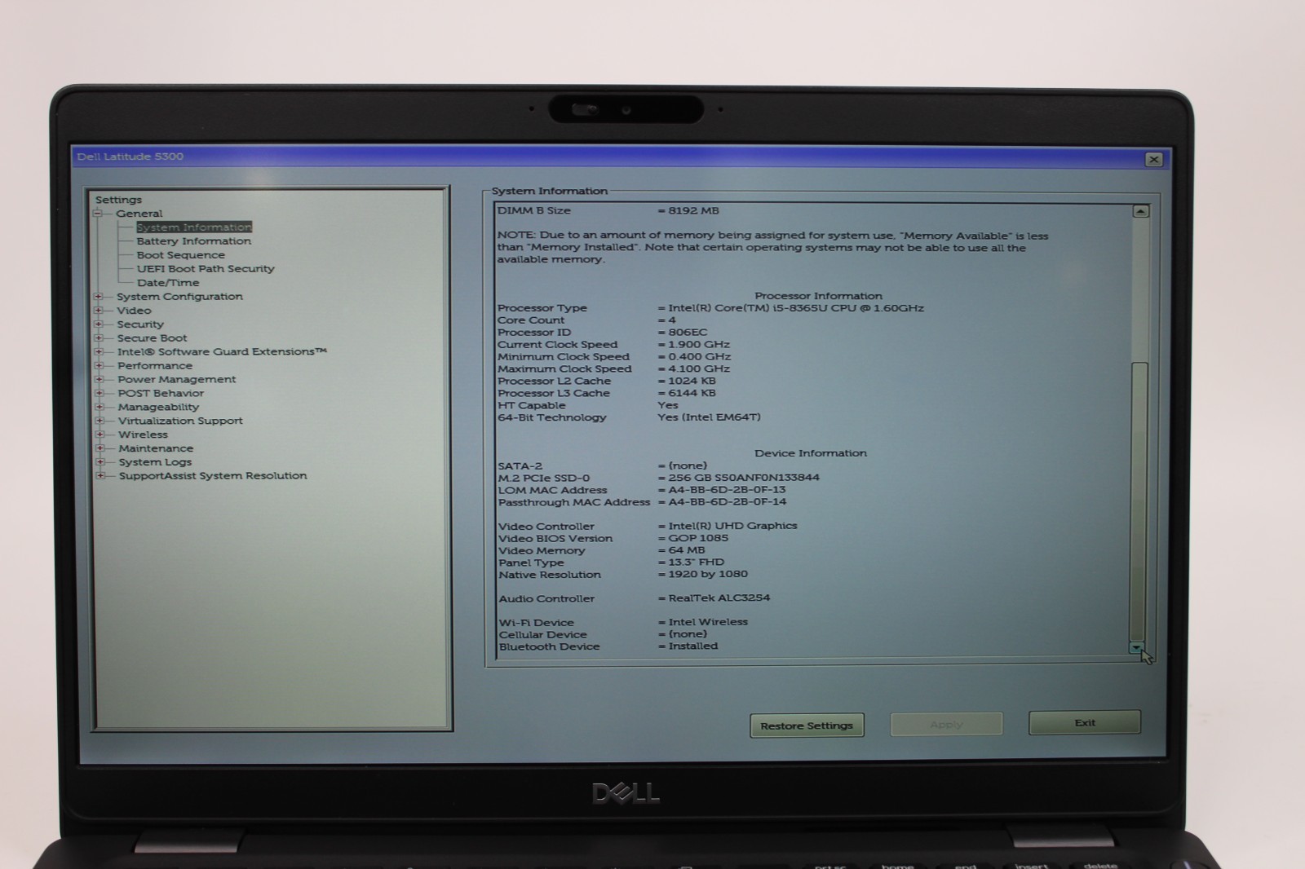Viewport: 1305px width, 869px height.
Task: Click the scrollbar up arrow
Action: [x=1140, y=211]
